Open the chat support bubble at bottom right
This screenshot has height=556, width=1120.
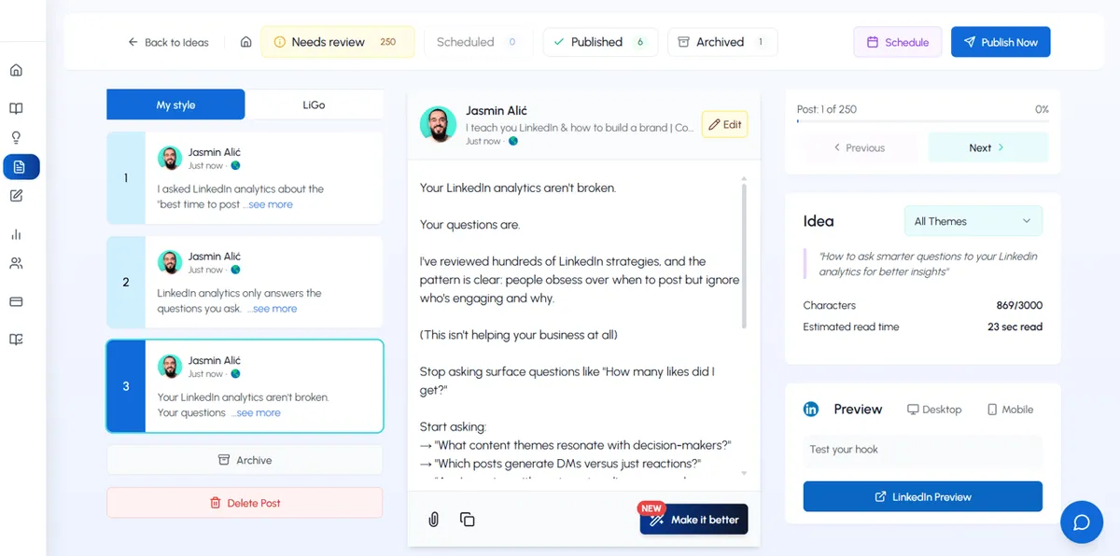point(1082,522)
